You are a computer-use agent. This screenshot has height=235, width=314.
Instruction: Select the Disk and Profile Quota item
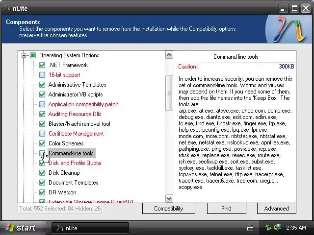pyautogui.click(x=75, y=163)
